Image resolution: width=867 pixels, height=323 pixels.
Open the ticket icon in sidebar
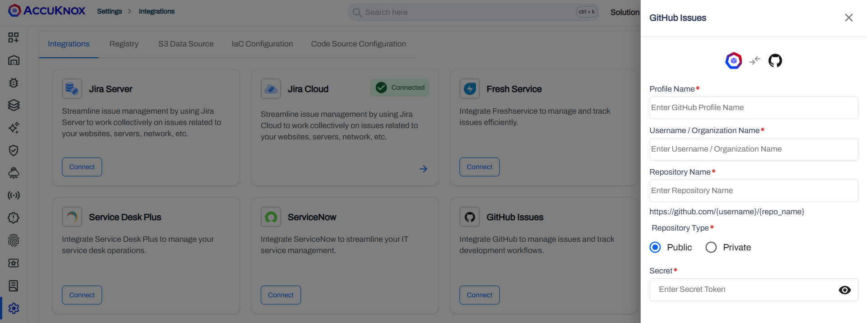(14, 263)
